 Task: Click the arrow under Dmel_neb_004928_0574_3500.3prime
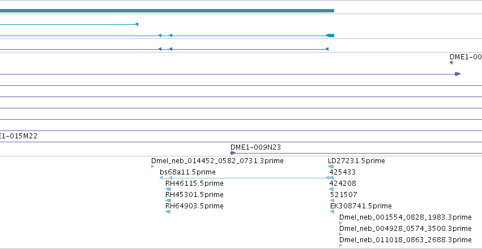(x=340, y=234)
